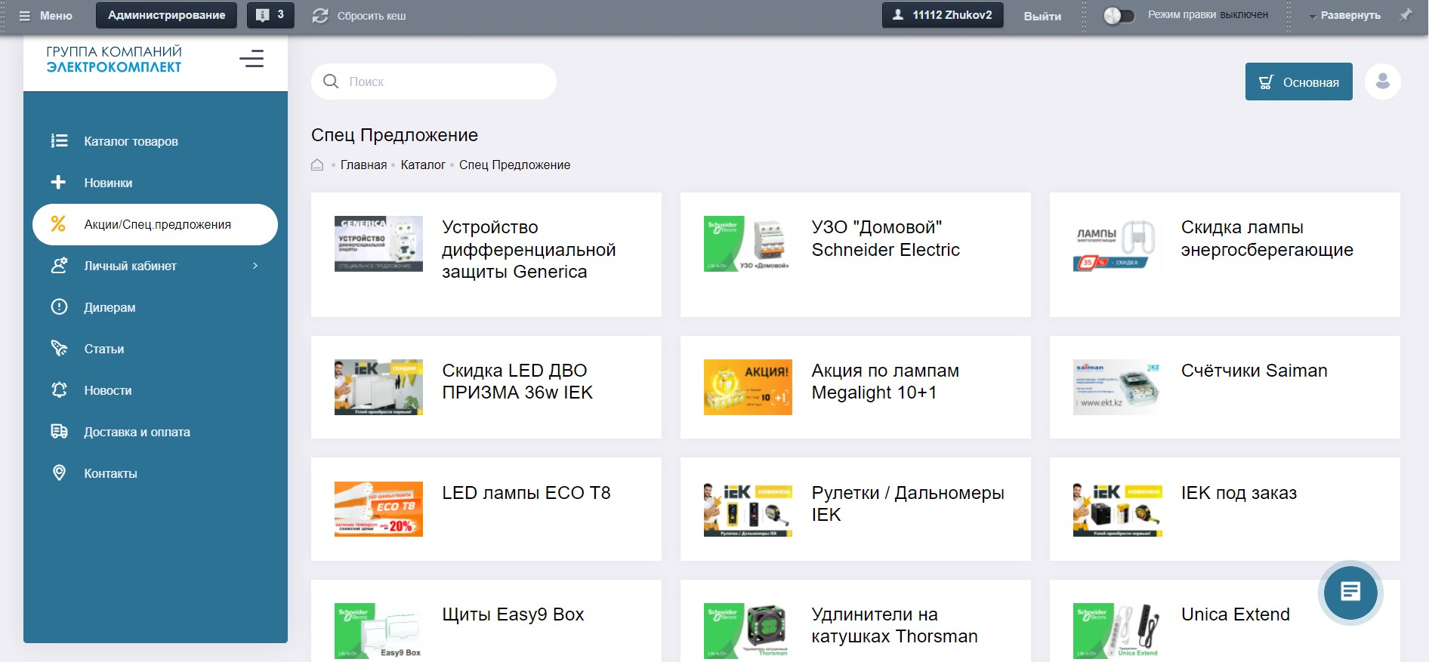Click the Личный кабинет person icon
Viewport: 1429px width, 662px height.
pos(59,266)
